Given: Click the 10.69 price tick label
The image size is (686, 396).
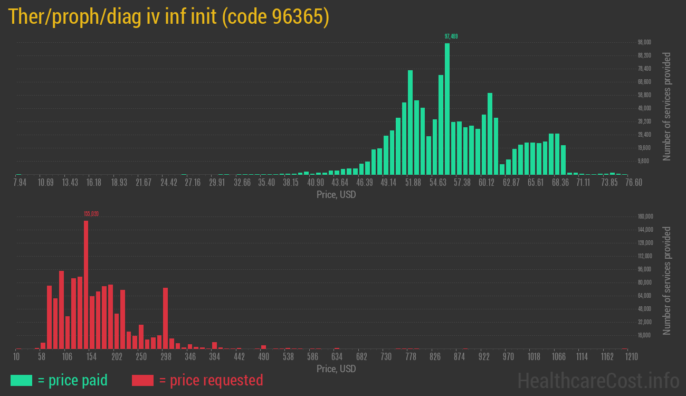Looking at the screenshot, I should [x=46, y=183].
